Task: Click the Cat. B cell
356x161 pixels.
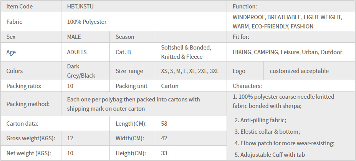Action: 123,52
